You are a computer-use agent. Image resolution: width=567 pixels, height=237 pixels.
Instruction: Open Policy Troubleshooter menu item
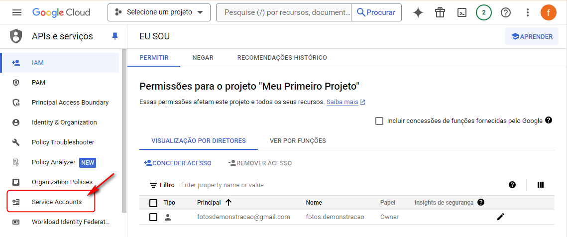[x=60, y=142]
